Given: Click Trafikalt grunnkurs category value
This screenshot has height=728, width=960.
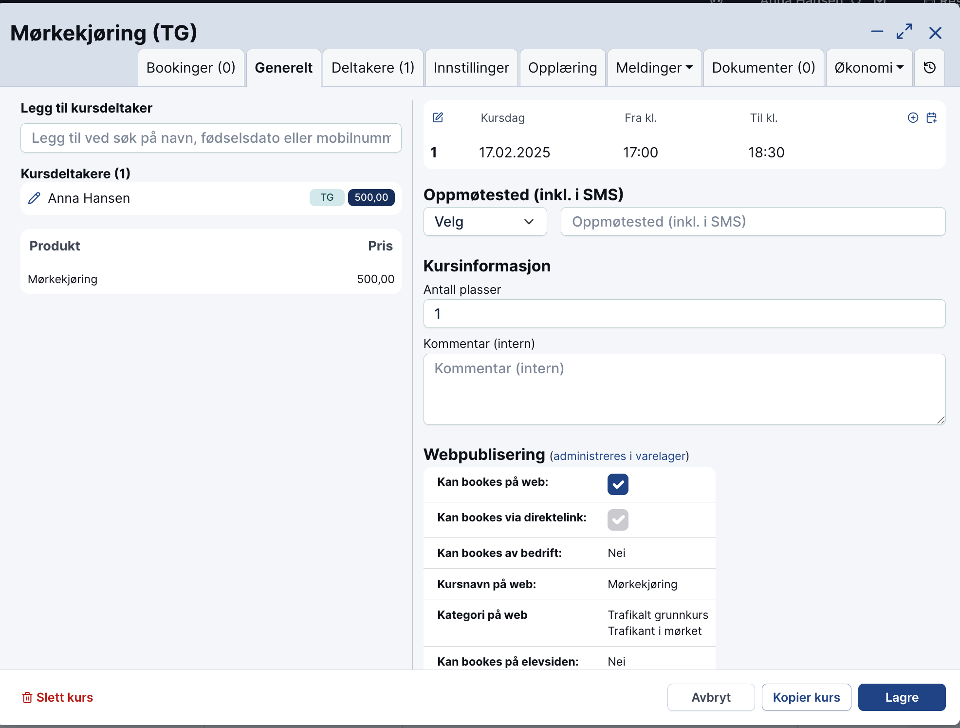Looking at the screenshot, I should (x=658, y=615).
